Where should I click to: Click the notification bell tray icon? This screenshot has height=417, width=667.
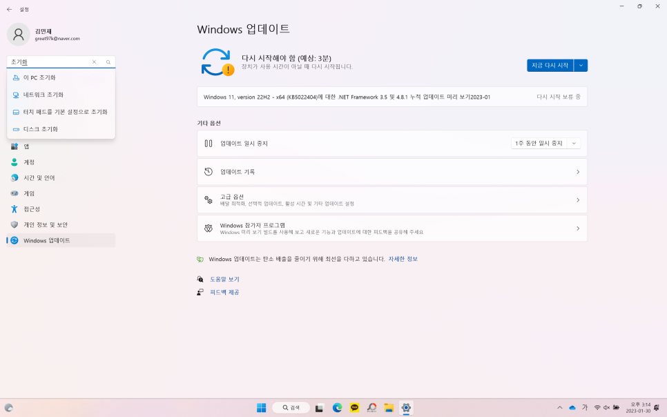point(657,407)
